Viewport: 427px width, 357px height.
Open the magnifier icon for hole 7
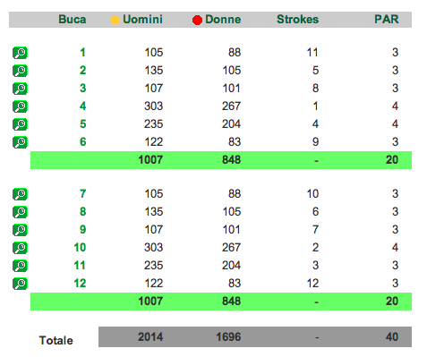point(20,194)
